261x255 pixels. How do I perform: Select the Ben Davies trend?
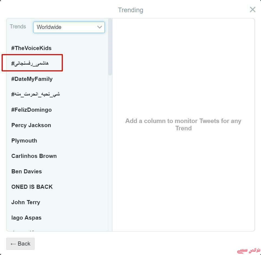(x=27, y=171)
